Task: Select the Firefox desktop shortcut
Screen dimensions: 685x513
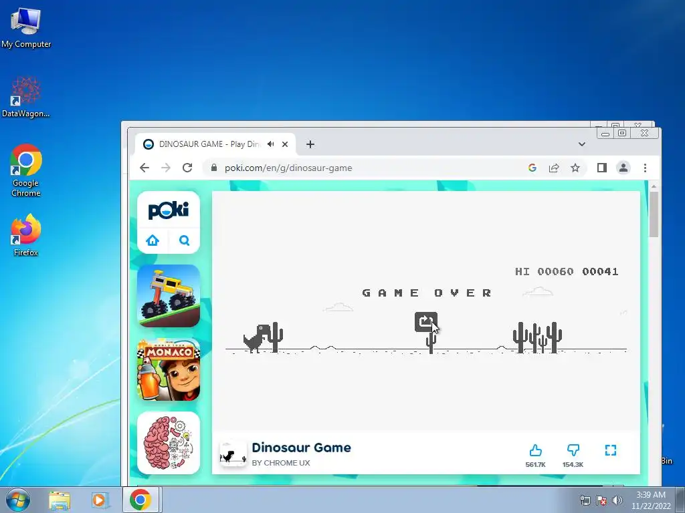Action: (26, 235)
